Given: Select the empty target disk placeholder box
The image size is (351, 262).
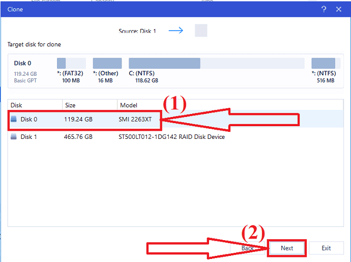Looking at the screenshot, I should point(201,31).
